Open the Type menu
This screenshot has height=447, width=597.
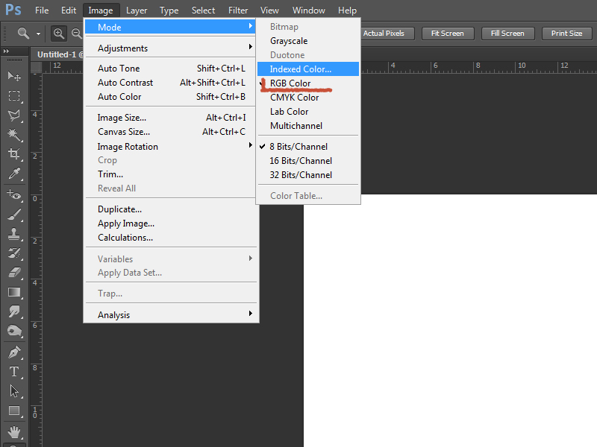[x=169, y=10]
